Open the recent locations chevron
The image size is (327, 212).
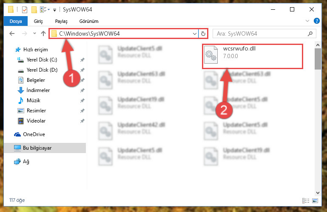click(x=34, y=33)
